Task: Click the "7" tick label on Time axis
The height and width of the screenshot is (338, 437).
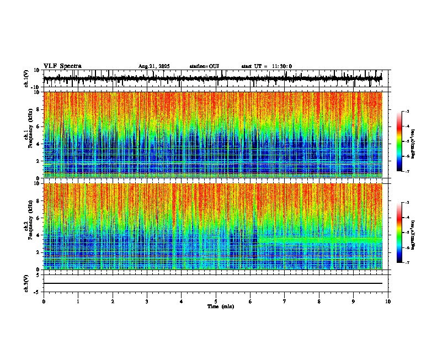Action: (x=285, y=302)
